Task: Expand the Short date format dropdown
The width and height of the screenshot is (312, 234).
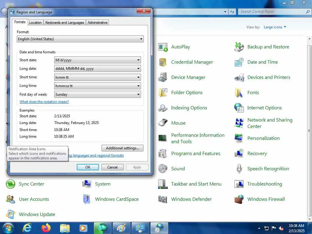Action: (x=97, y=60)
